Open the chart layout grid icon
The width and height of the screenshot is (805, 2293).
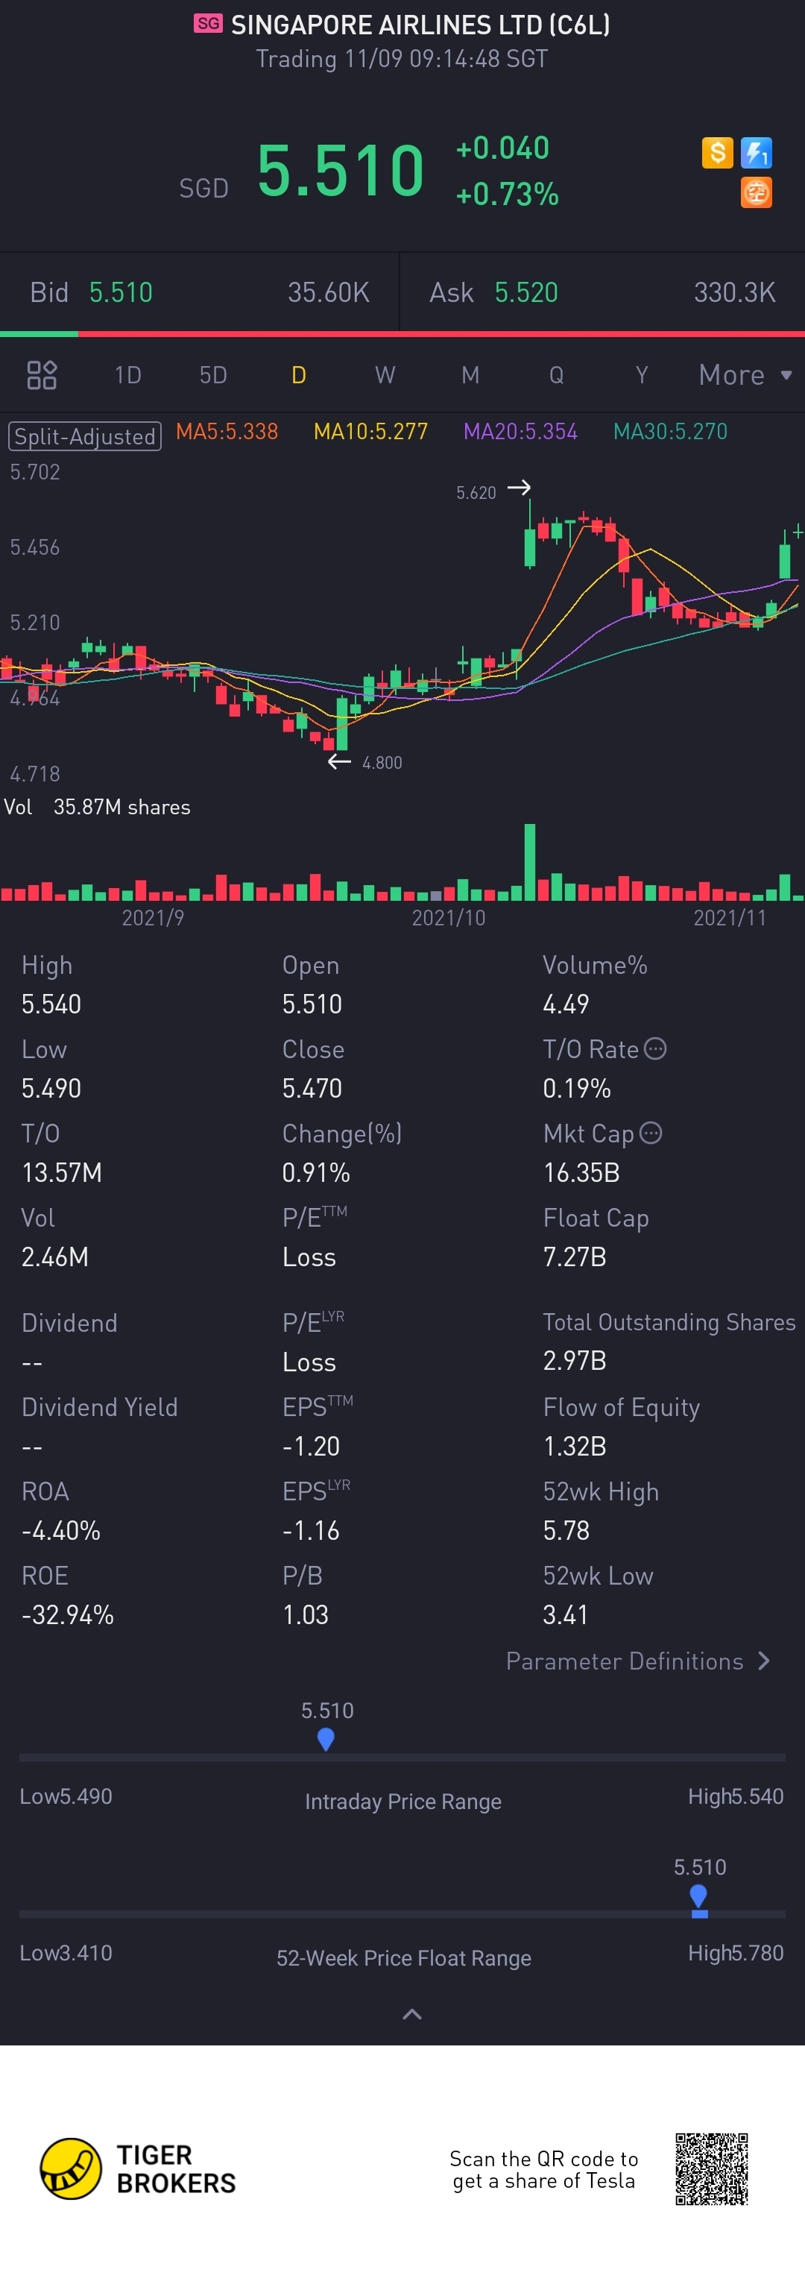[42, 375]
